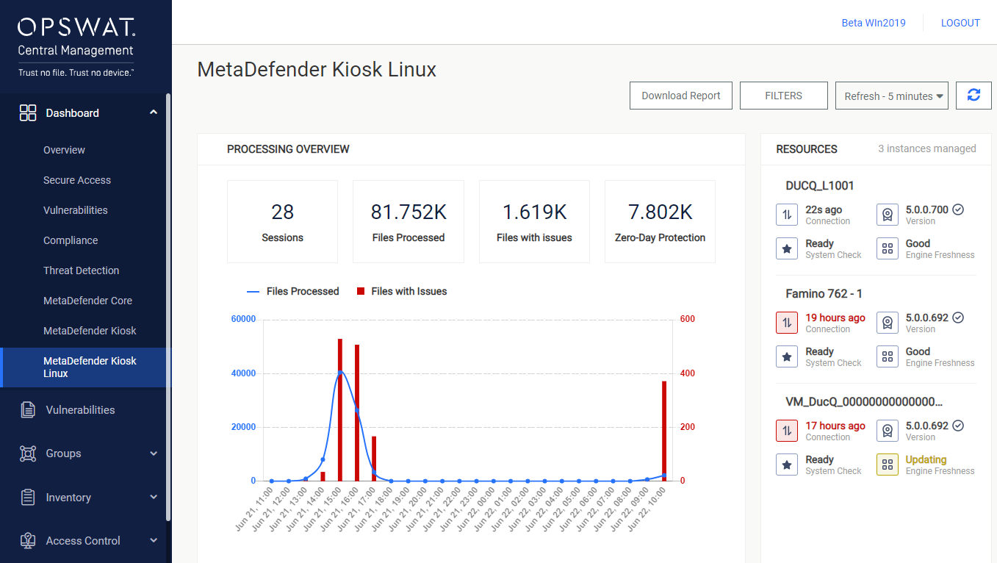Toggle Files Processed legend series
The height and width of the screenshot is (563, 997).
click(293, 291)
